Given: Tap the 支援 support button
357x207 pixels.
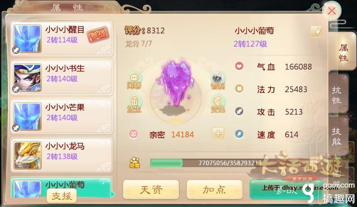Looking at the screenshot, I should [62, 196].
